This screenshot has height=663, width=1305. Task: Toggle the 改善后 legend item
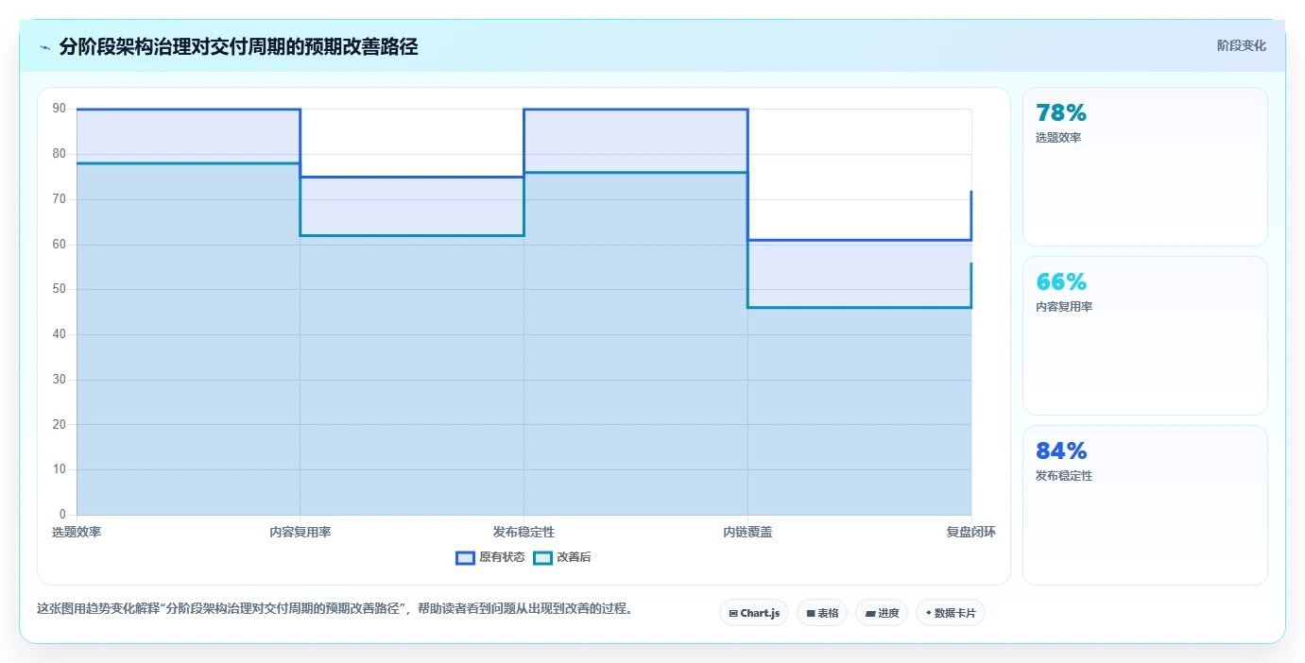point(562,557)
